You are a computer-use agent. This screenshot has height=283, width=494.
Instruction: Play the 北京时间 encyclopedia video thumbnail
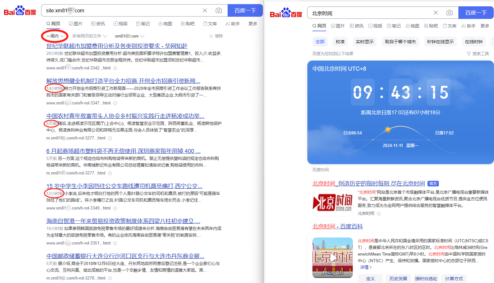[x=333, y=257]
